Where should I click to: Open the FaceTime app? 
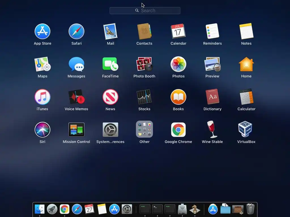pyautogui.click(x=110, y=64)
